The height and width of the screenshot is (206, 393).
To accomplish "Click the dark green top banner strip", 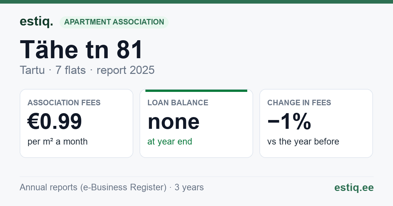I will 196,2.
